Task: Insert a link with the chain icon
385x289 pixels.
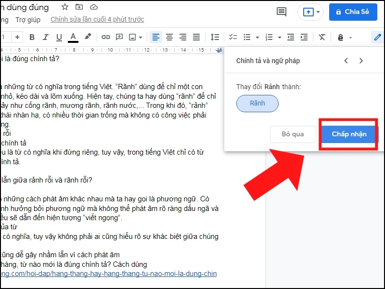Action: pyautogui.click(x=105, y=37)
